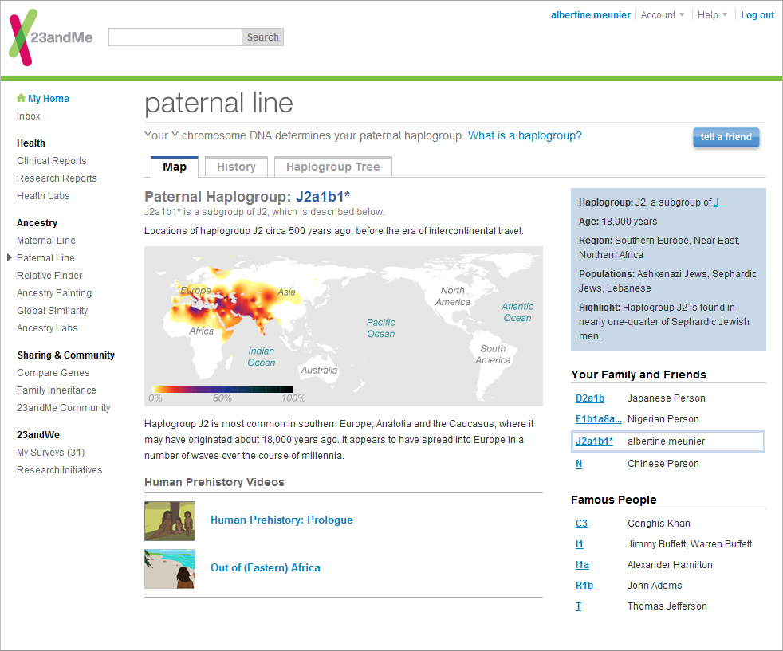
Task: Click Genghis Khan's C3 haplogroup link
Action: (x=581, y=524)
